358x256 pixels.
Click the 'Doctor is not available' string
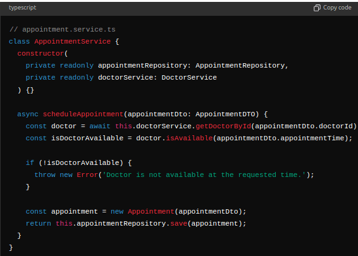point(204,174)
